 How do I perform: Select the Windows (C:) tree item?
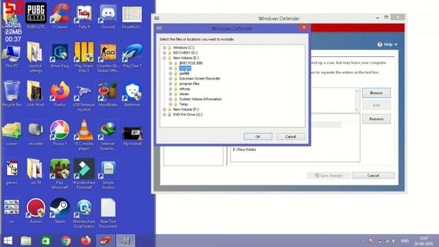pos(183,47)
